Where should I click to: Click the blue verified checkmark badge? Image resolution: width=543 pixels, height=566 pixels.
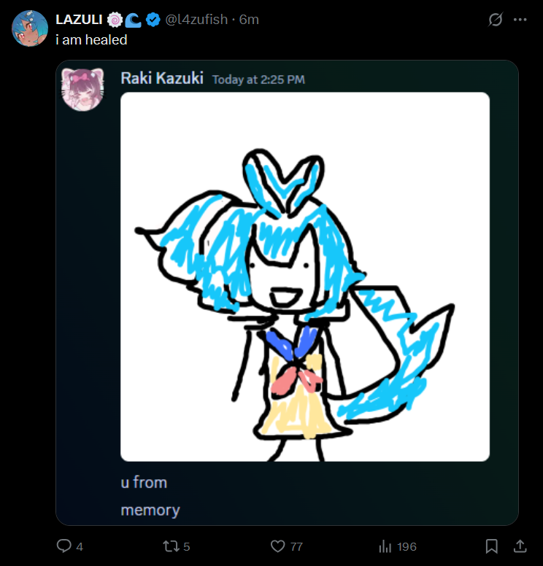153,20
